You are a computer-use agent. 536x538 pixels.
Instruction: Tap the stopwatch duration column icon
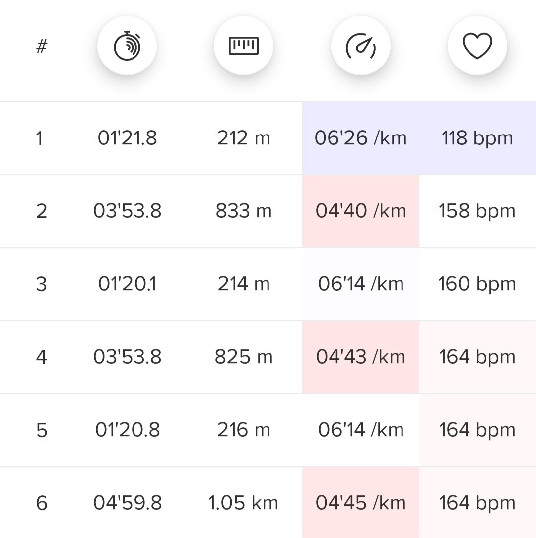point(127,46)
